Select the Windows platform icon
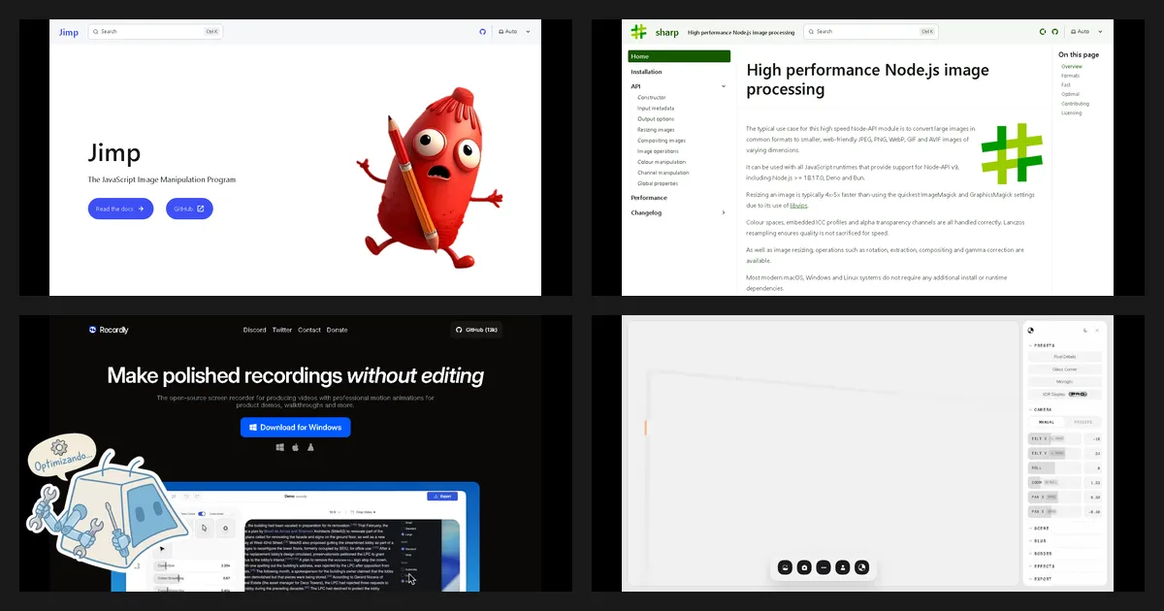The height and width of the screenshot is (611, 1164). pyautogui.click(x=280, y=448)
